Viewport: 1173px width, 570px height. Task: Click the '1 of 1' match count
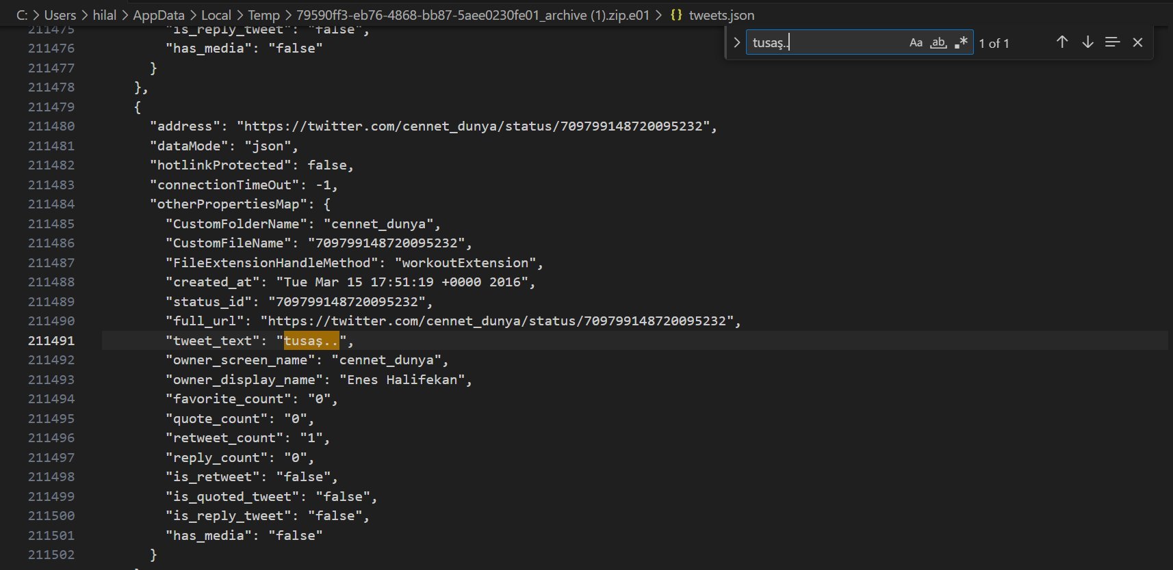tap(994, 43)
